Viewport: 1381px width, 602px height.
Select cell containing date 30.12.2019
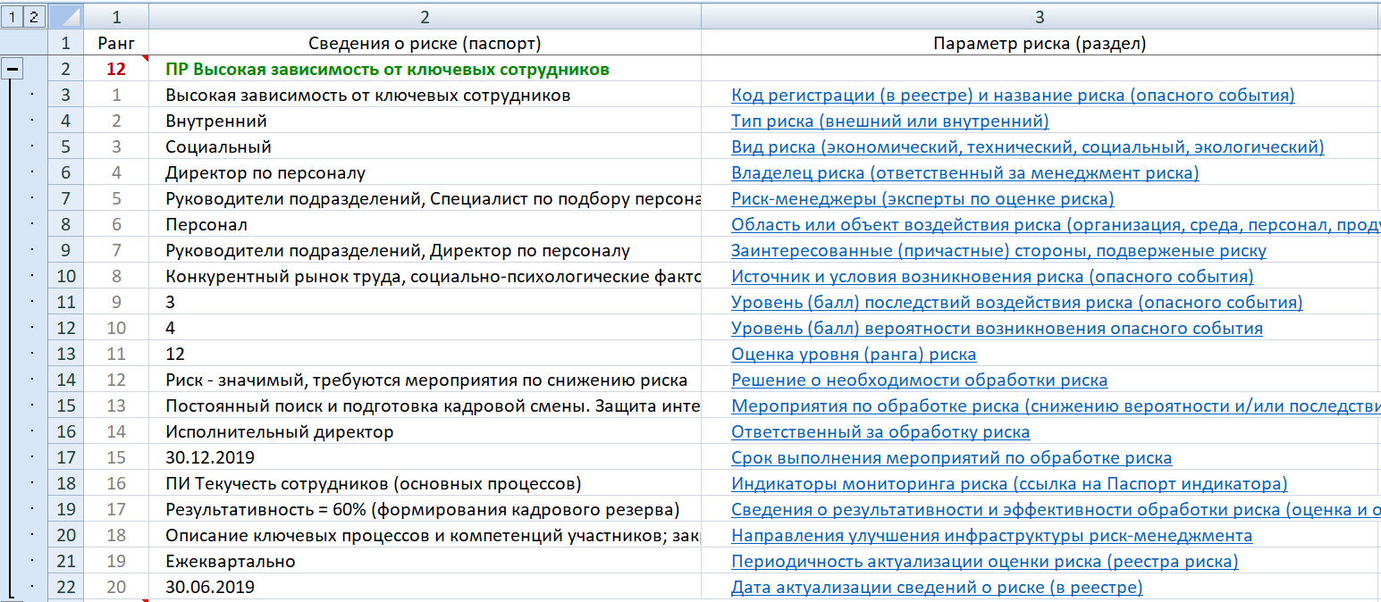pyautogui.click(x=210, y=458)
